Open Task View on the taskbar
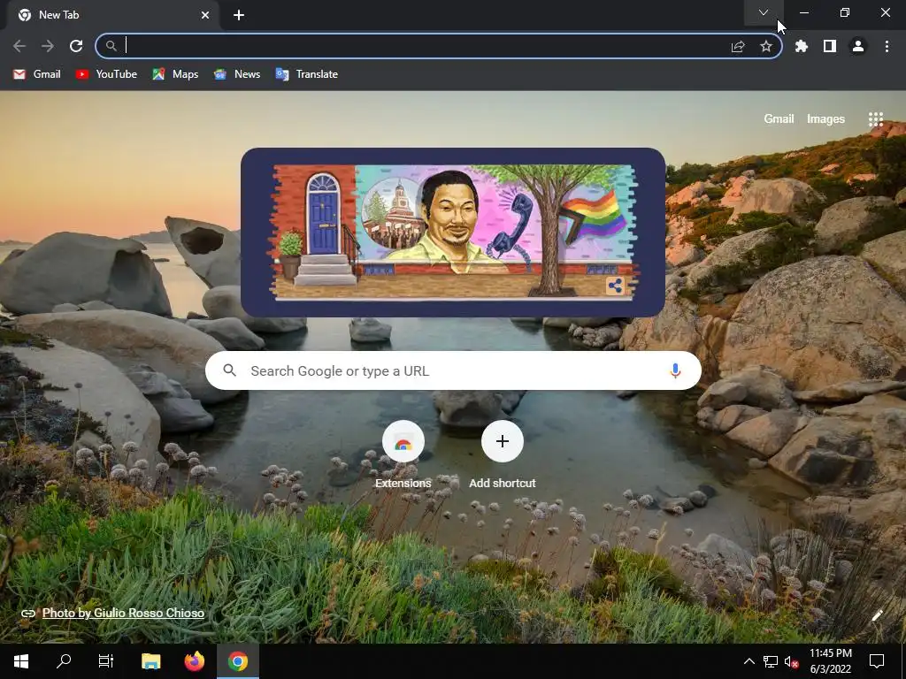Image resolution: width=906 pixels, height=679 pixels. pos(106,661)
